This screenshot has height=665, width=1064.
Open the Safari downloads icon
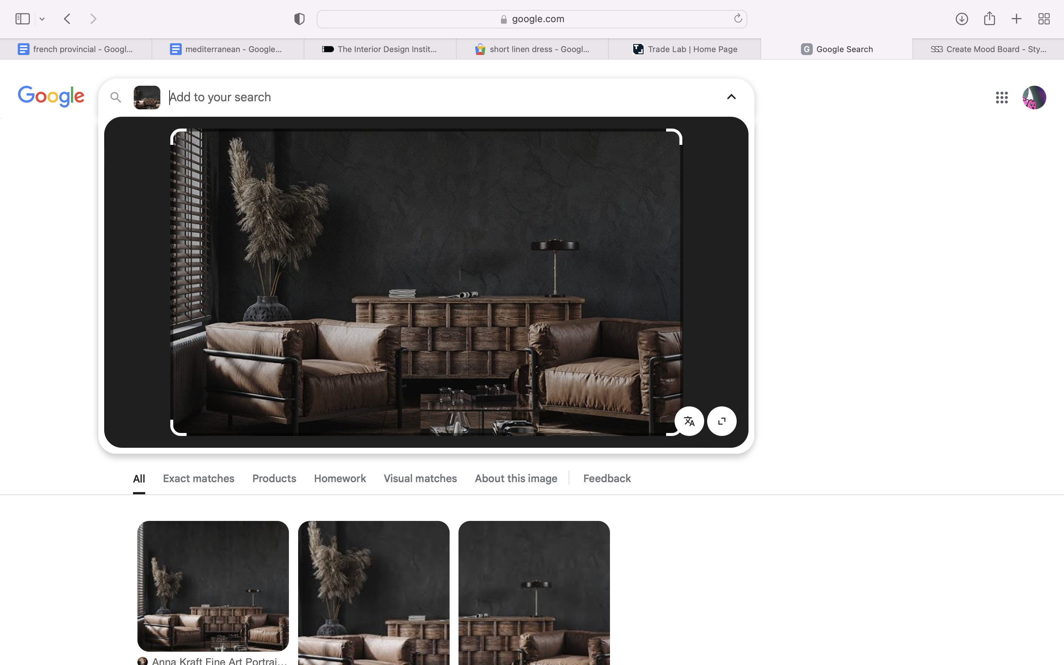[x=962, y=19]
